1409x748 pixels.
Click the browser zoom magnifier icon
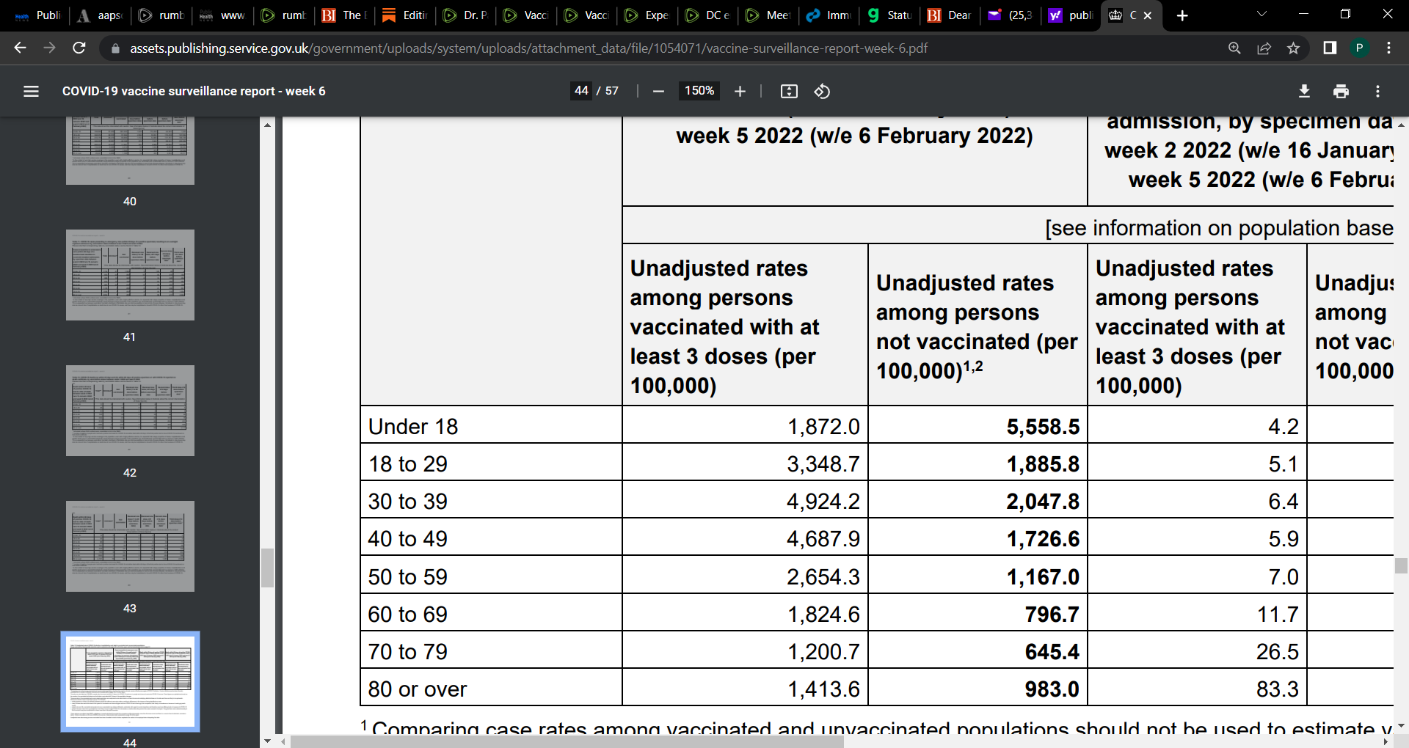click(1234, 48)
